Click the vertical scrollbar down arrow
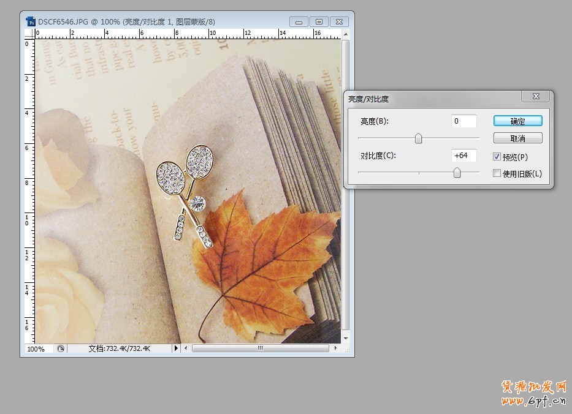Screen dimensions: 572x414 coord(346,338)
